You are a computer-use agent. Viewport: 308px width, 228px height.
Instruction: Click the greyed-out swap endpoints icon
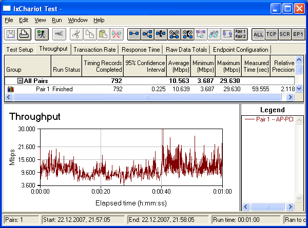tap(214, 34)
